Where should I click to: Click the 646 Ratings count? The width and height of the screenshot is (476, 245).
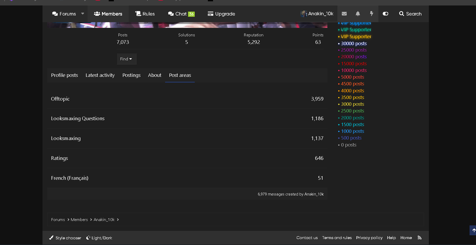[x=319, y=158]
